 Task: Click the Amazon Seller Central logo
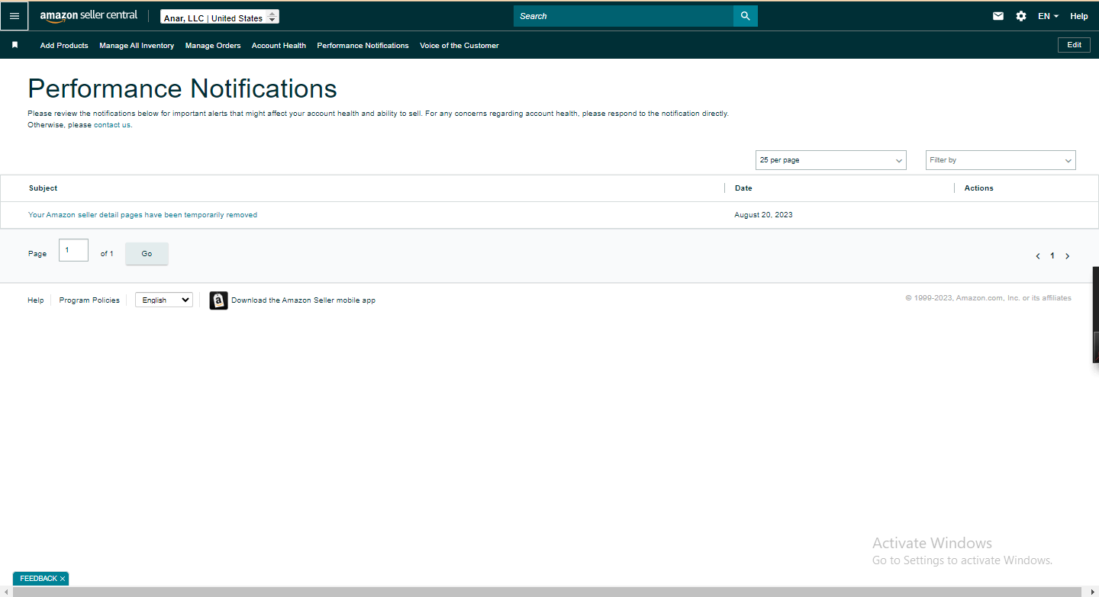89,16
